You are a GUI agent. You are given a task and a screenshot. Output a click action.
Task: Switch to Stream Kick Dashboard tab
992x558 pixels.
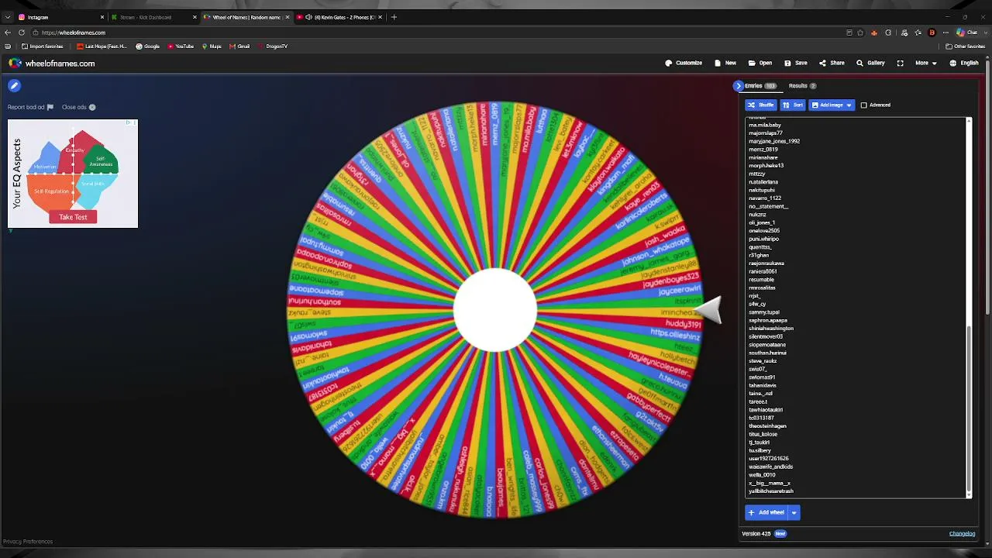point(153,17)
